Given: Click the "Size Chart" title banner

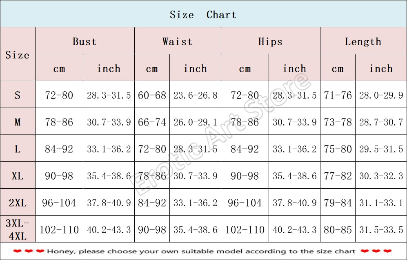Looking at the screenshot, I should point(203,15).
